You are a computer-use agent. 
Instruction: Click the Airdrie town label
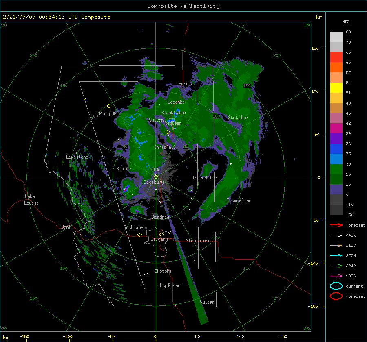(161, 217)
